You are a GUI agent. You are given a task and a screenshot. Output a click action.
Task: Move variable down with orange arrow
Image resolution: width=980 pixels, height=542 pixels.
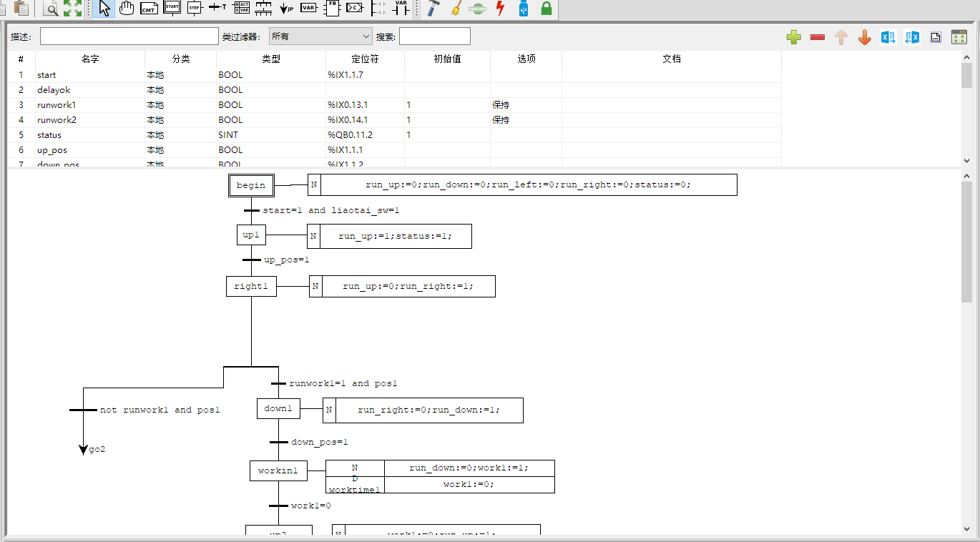pyautogui.click(x=864, y=38)
